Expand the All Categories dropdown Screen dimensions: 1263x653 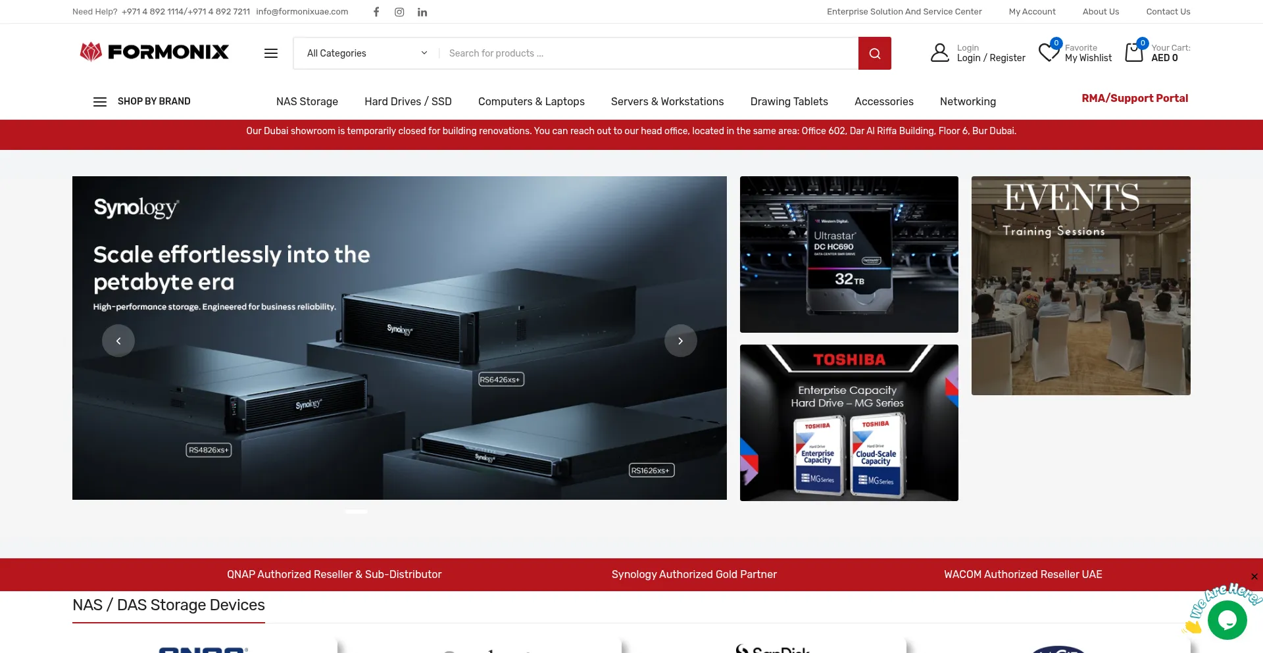click(366, 53)
